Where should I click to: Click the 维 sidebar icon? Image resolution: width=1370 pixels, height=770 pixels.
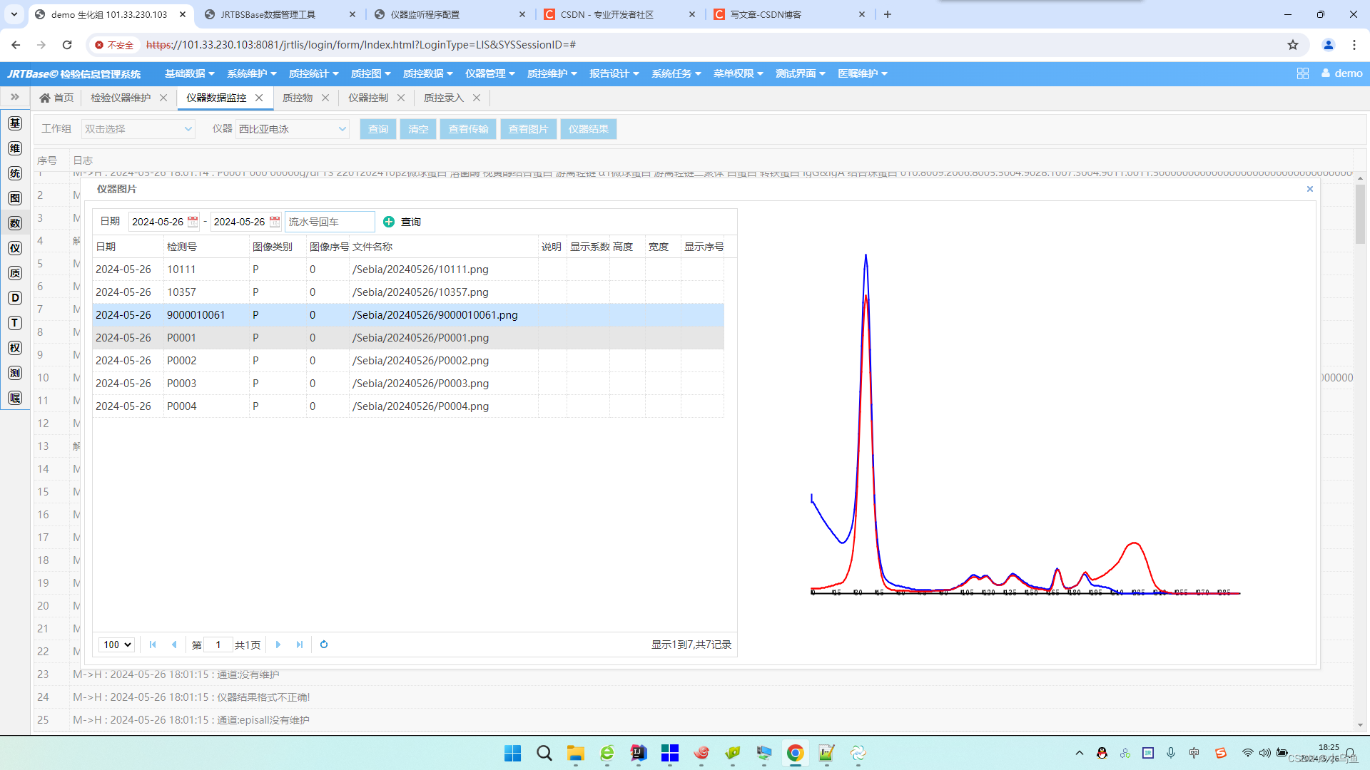click(15, 148)
